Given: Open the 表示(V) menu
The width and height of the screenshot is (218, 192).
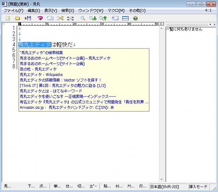Looking at the screenshot, I should click(51, 11).
